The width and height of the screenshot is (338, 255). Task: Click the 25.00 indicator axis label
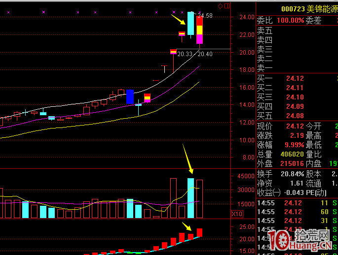tap(247, 227)
